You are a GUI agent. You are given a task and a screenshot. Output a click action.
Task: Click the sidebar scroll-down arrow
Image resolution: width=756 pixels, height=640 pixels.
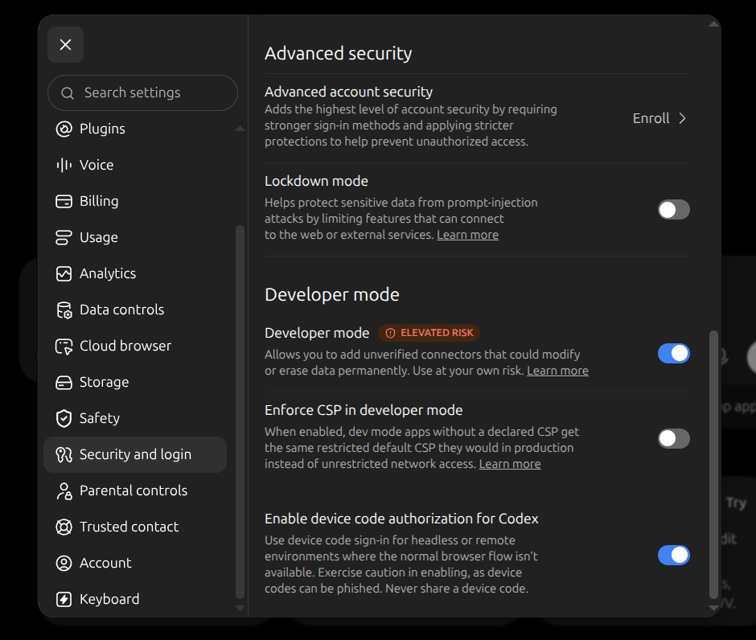click(x=240, y=608)
